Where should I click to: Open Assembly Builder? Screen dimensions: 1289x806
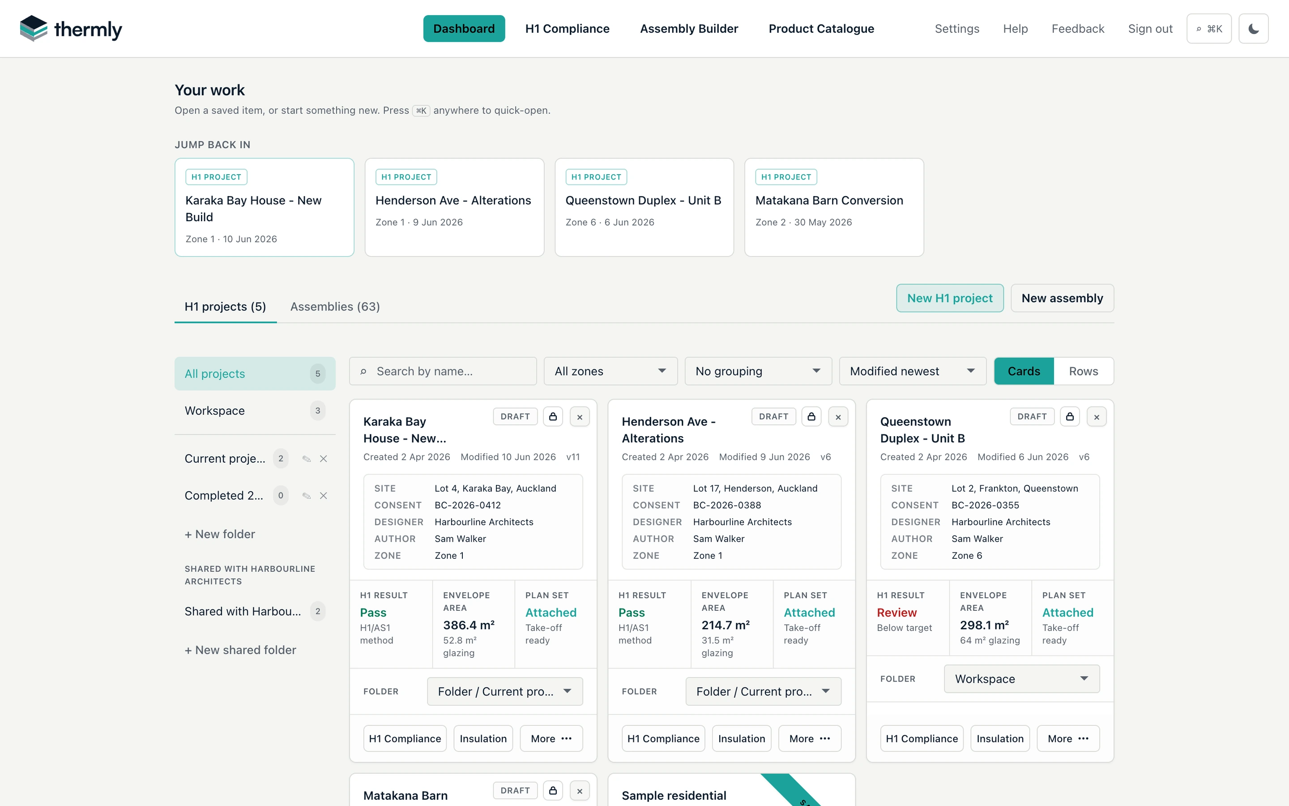pyautogui.click(x=689, y=29)
